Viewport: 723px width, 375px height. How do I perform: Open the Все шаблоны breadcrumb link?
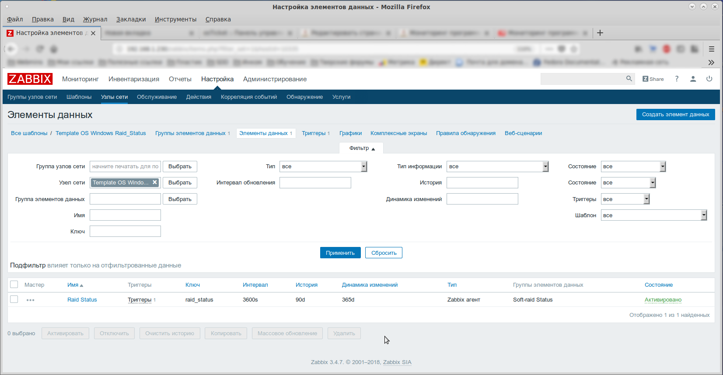(x=29, y=133)
